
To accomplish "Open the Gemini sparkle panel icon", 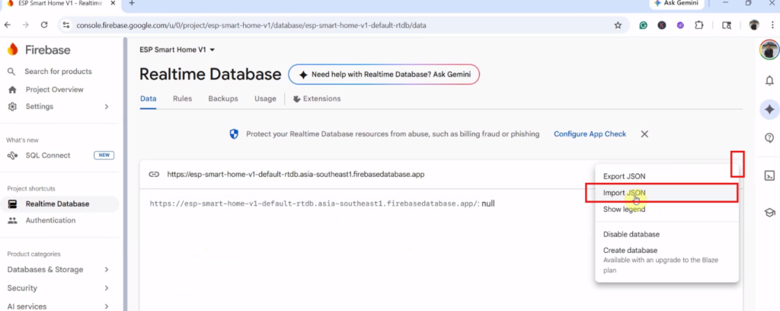I will [x=769, y=110].
